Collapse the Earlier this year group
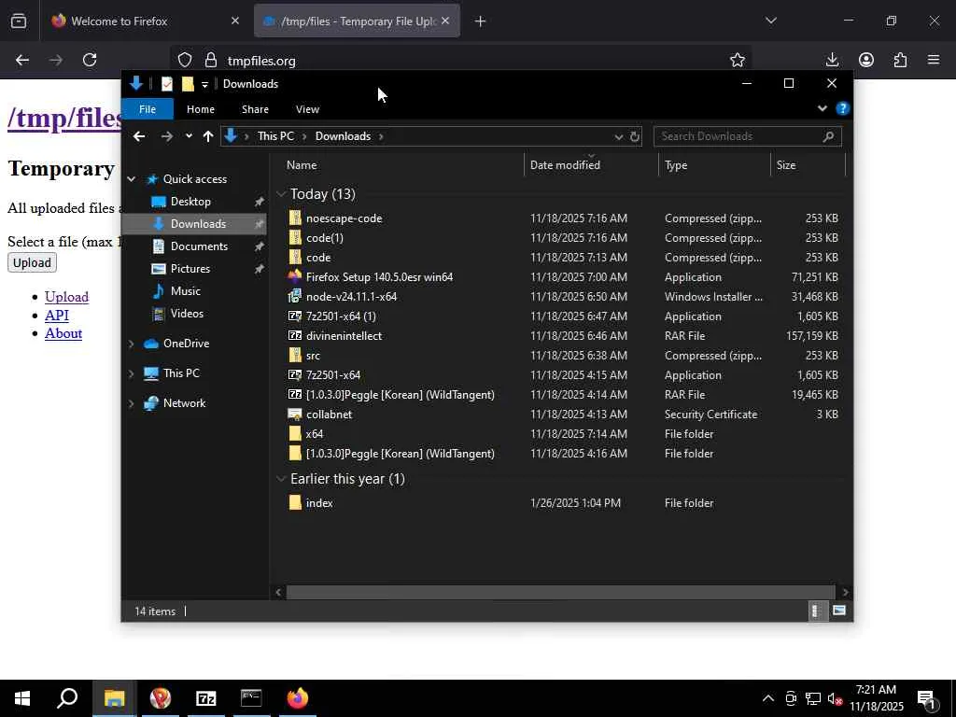 coord(281,479)
